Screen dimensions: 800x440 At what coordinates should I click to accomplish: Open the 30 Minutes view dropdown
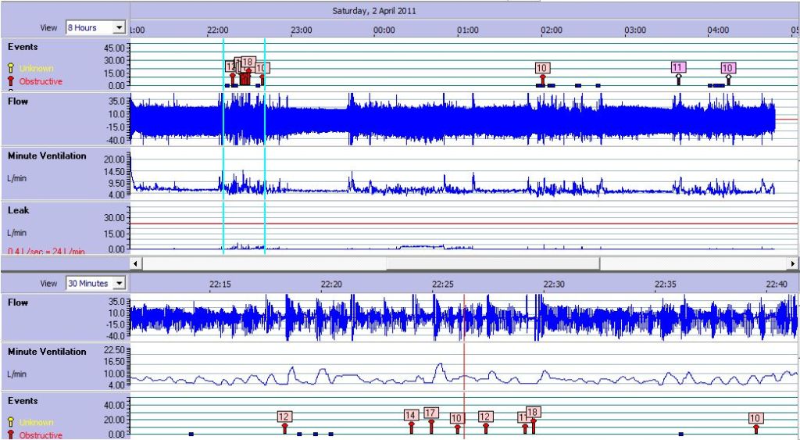95,283
